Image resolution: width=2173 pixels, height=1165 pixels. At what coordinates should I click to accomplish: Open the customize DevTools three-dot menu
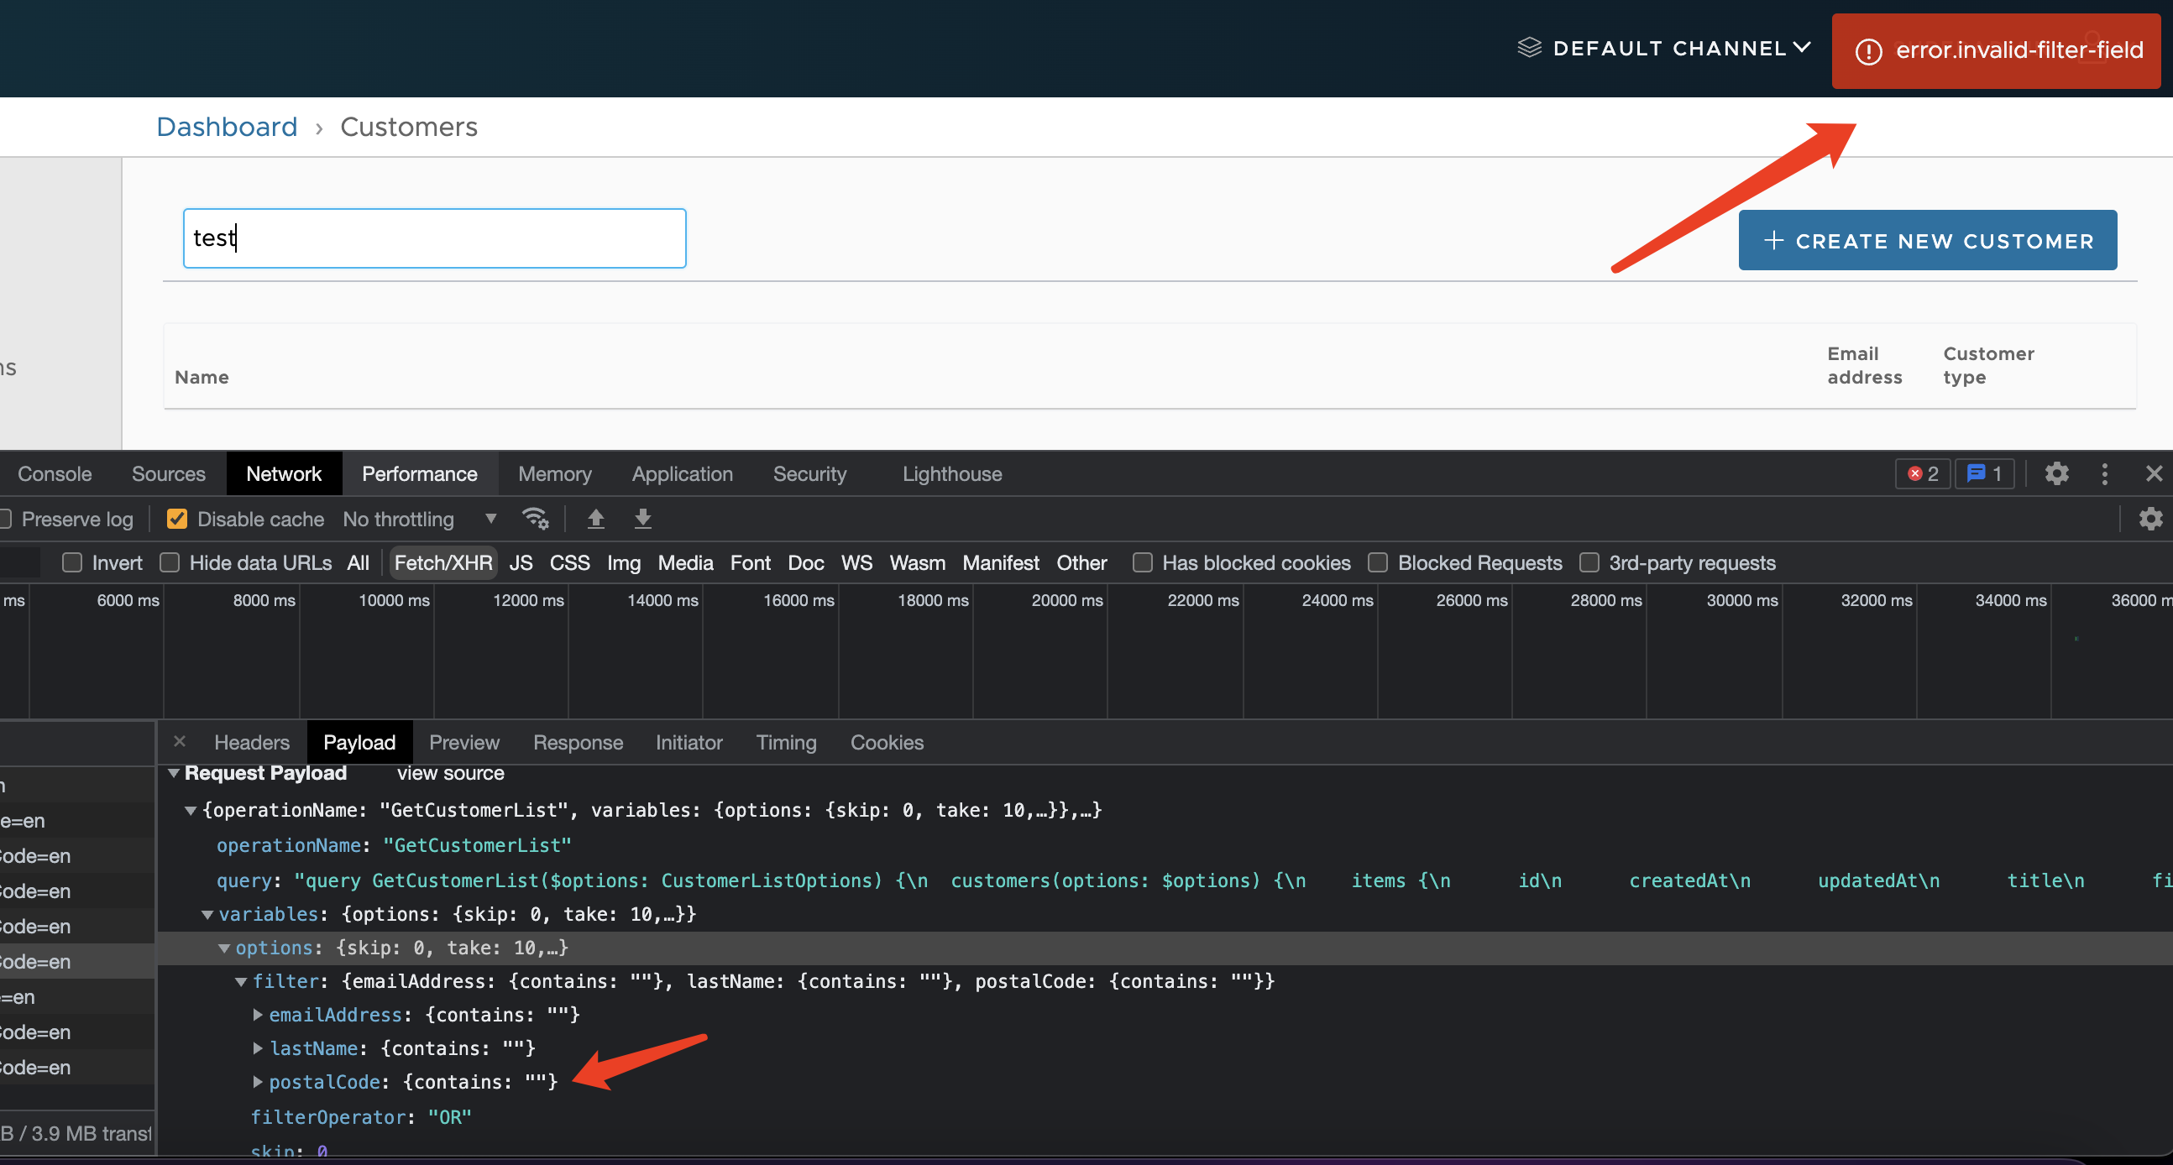[x=2105, y=473]
